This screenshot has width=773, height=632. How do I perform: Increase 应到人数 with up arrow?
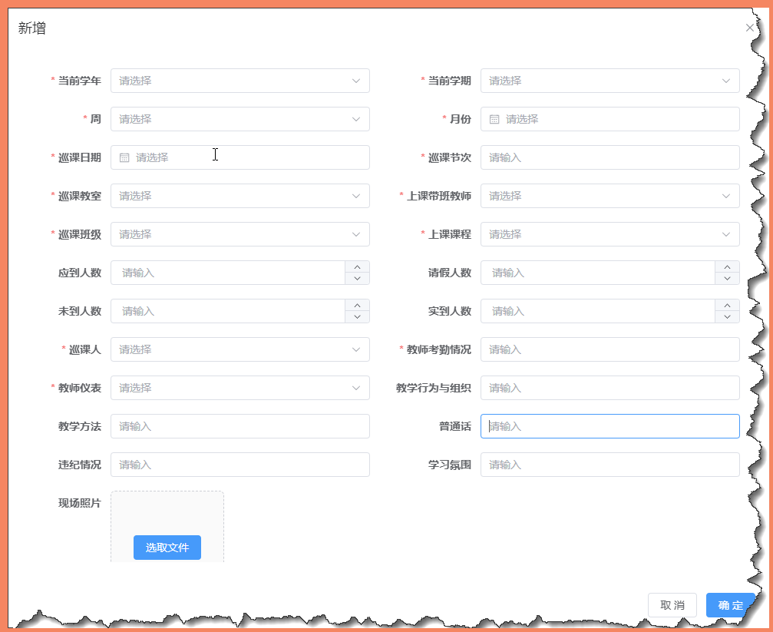tap(357, 267)
